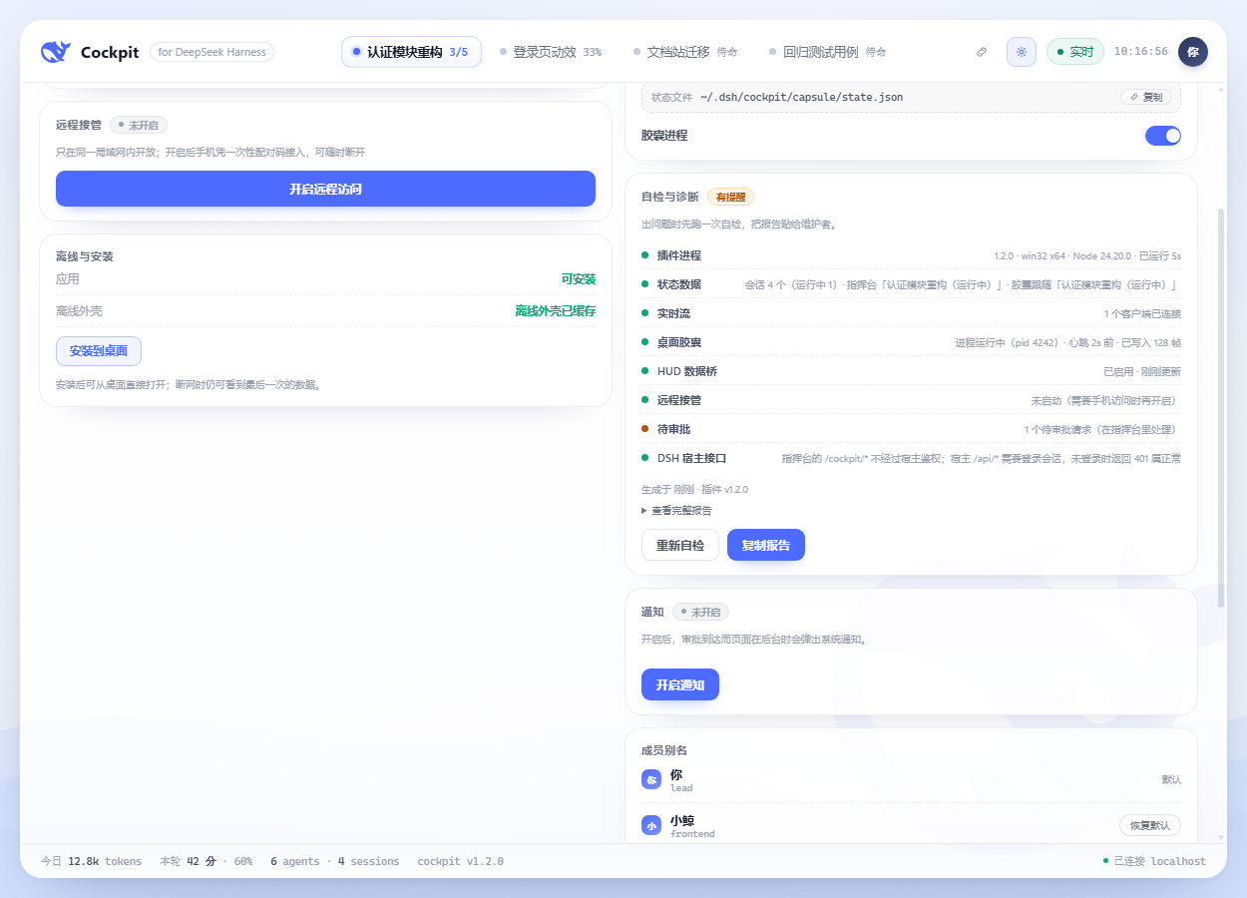Toggle the 胶囊进程 switch
Screen dimensions: 1247x898
1163,136
